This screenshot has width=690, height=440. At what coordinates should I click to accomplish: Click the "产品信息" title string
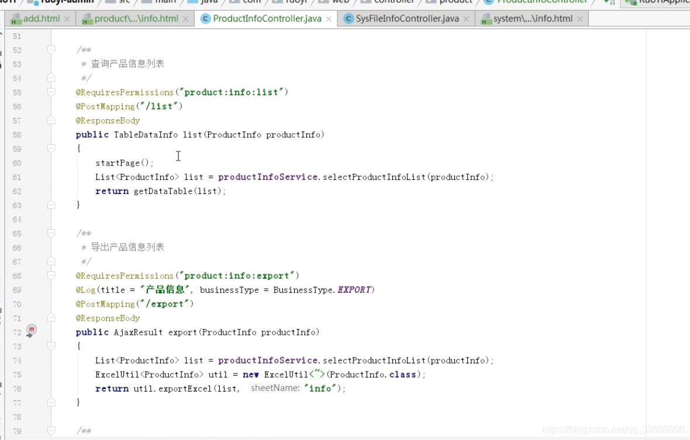(165, 290)
